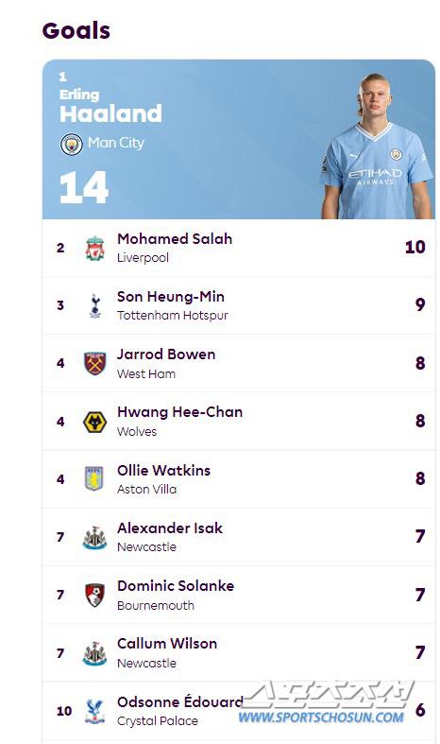The image size is (440, 744).
Task: Open Son Heung-Min player link
Action: click(x=171, y=297)
